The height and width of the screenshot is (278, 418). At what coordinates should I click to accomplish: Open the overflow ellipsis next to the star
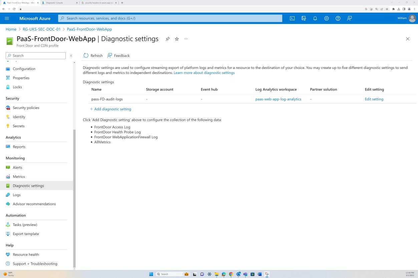point(186,39)
